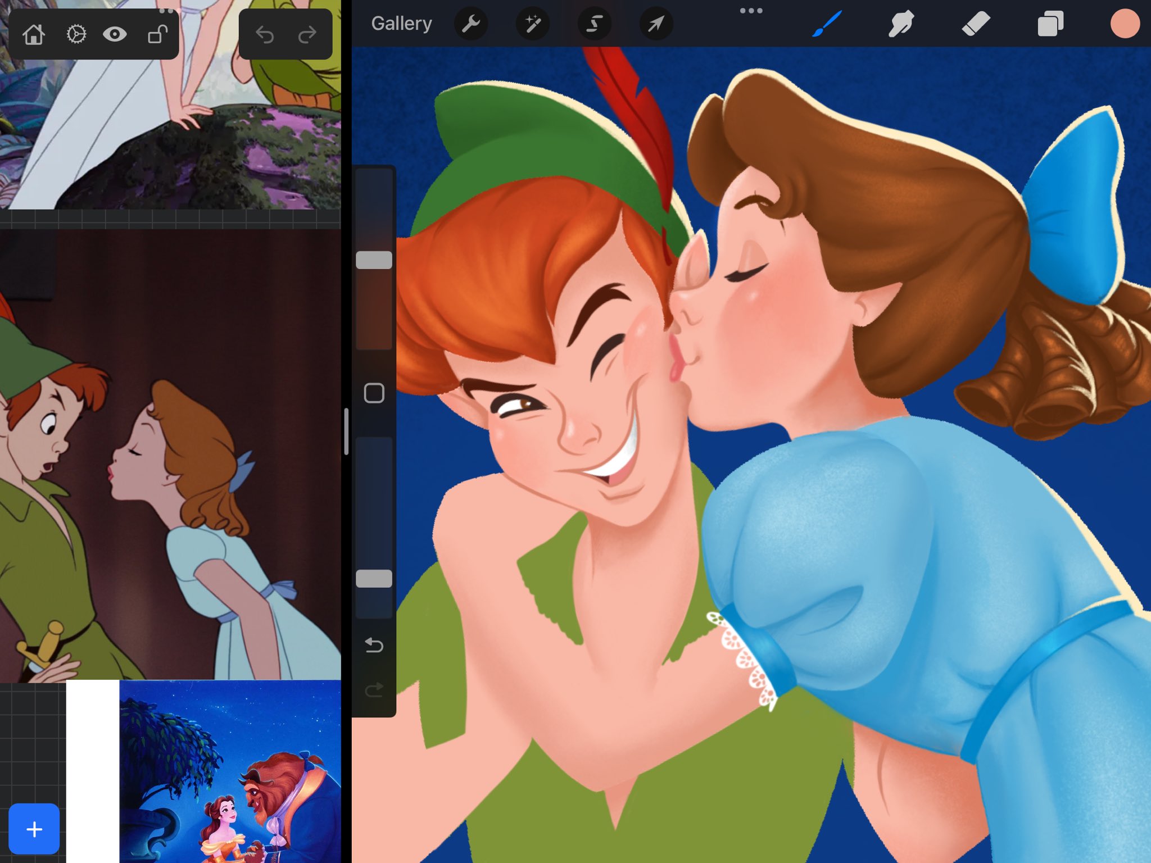Open the Layers panel

tap(1050, 24)
